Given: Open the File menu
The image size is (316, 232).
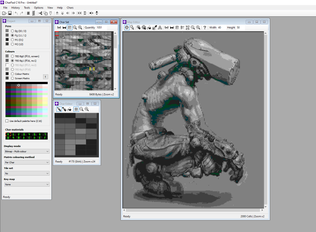Looking at the screenshot, I should click(x=5, y=7).
